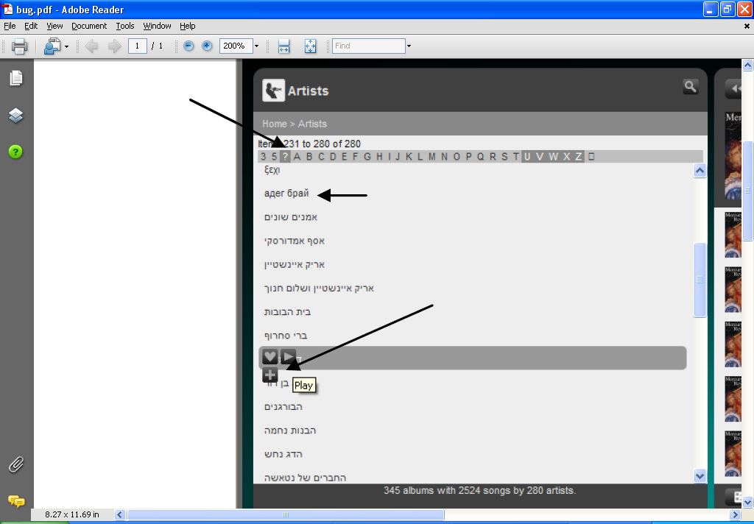Select the Fit Width scrolling icon
754x524 pixels.
tap(284, 46)
